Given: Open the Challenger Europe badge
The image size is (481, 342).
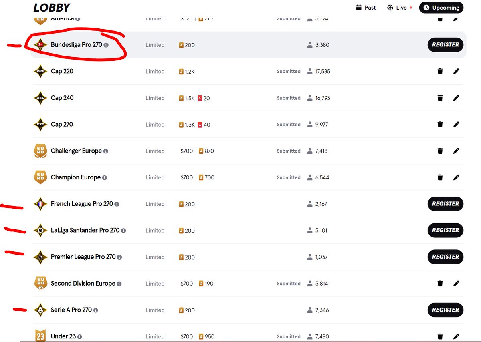Looking at the screenshot, I should point(40,151).
